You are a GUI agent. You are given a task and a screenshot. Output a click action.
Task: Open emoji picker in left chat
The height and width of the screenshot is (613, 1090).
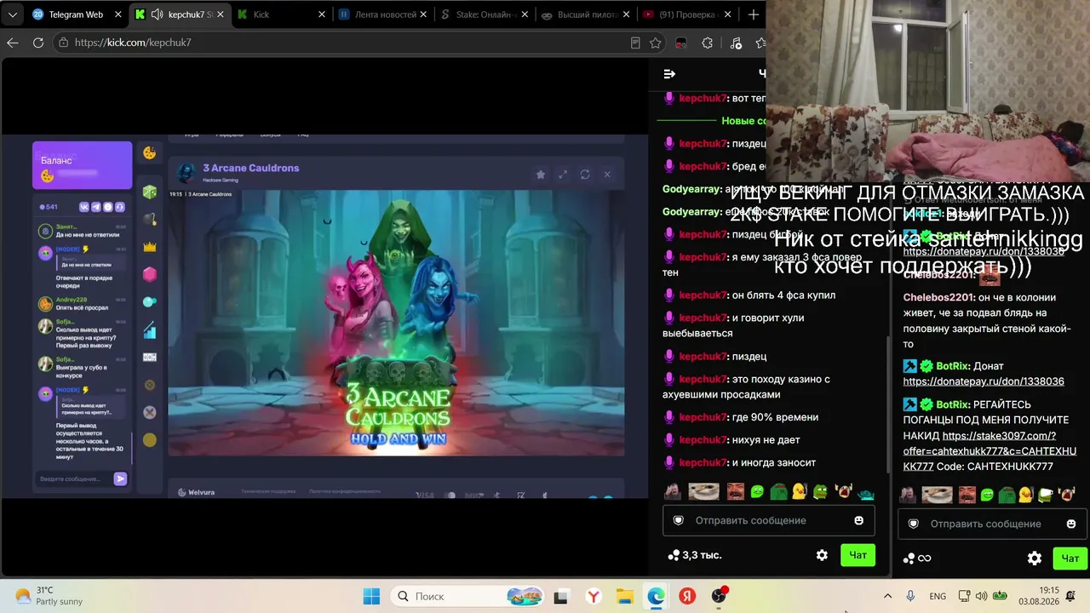858,520
